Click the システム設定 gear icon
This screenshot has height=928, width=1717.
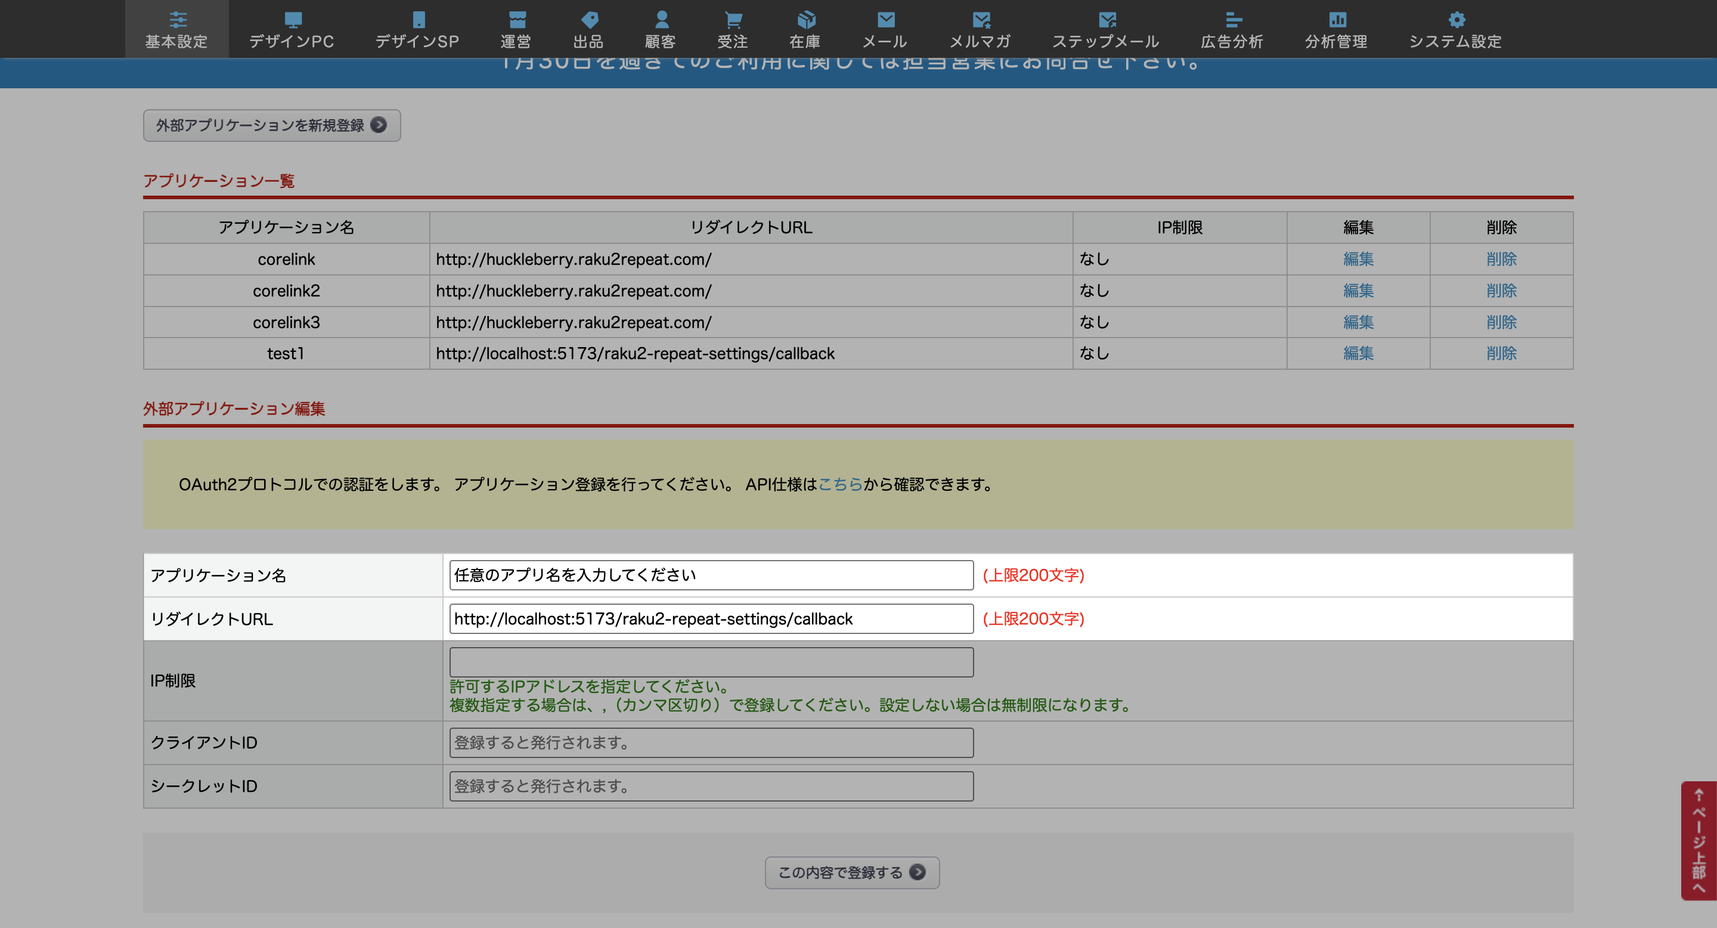tap(1456, 19)
